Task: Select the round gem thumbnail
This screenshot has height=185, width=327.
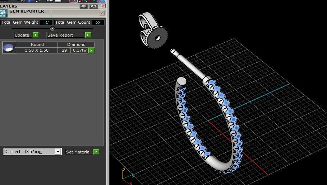Action: 9,47
